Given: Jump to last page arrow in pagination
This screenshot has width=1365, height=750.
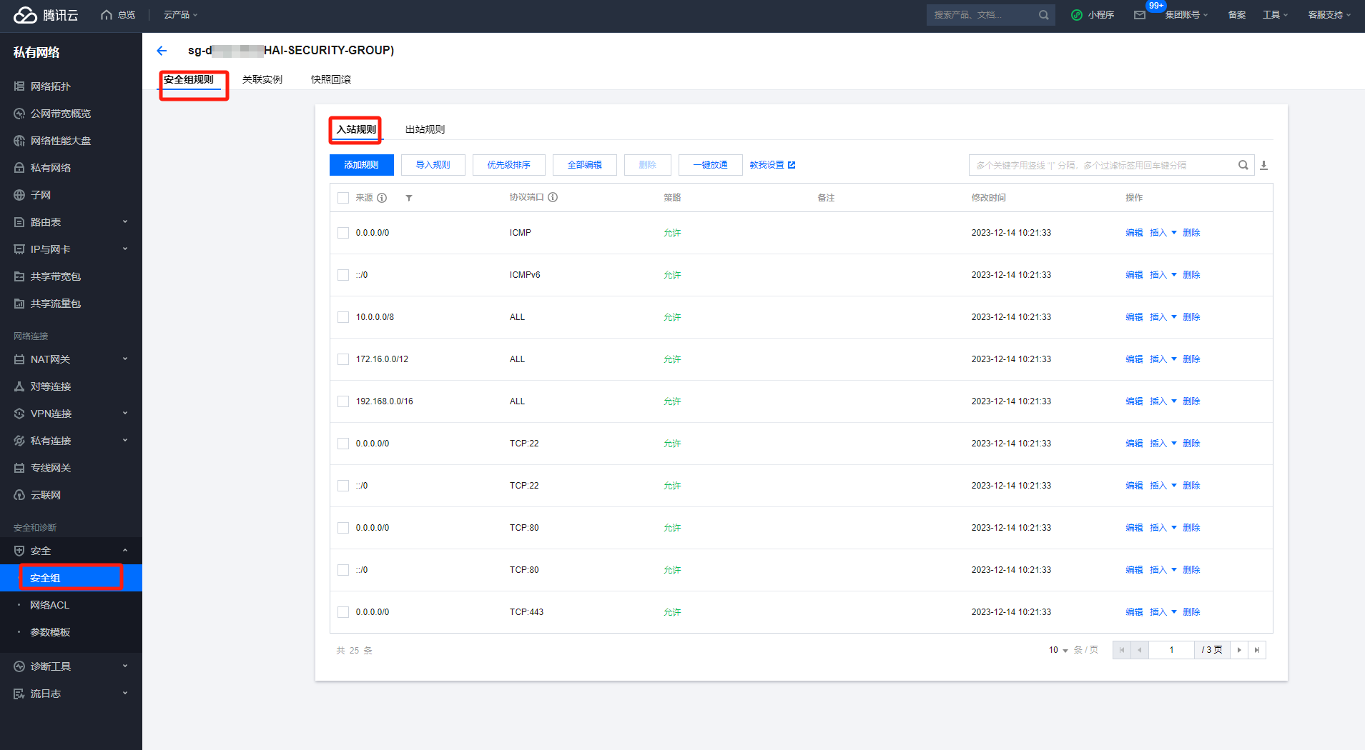Looking at the screenshot, I should (1257, 650).
